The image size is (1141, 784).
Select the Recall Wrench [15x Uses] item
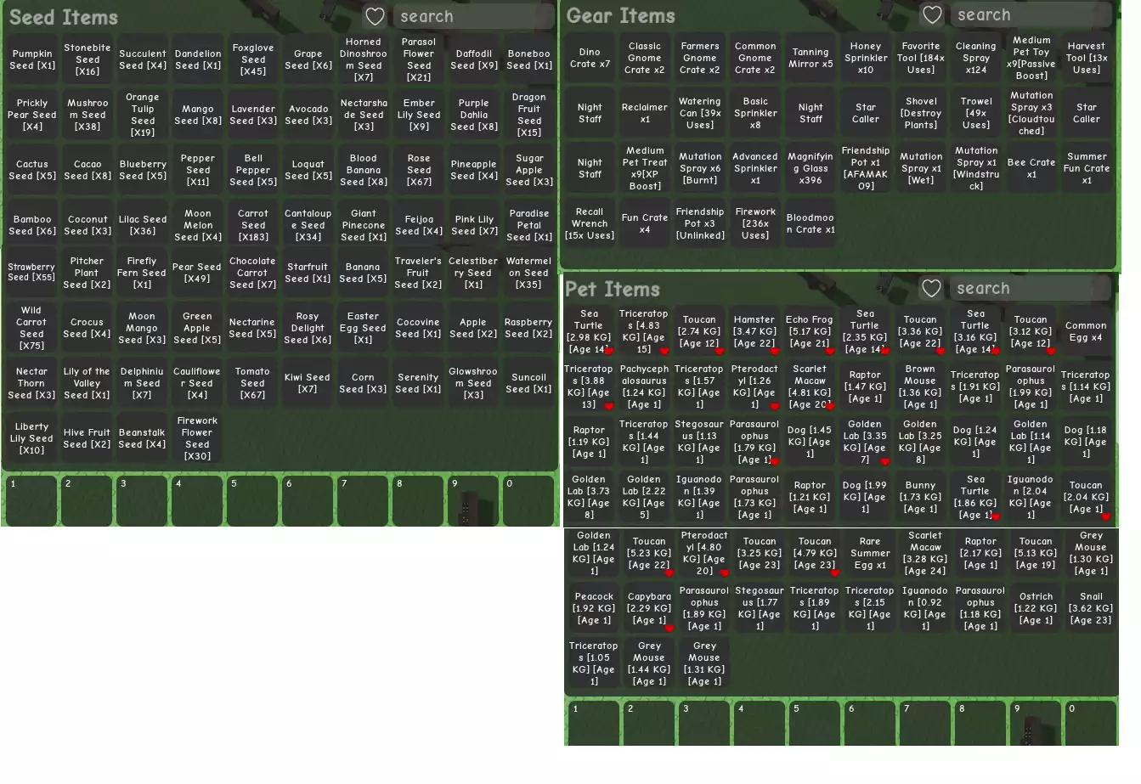click(x=590, y=224)
